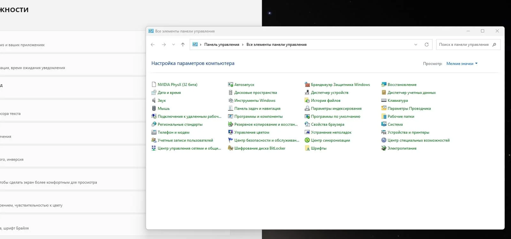Click the Панель управления breadcrumb
This screenshot has height=239, width=511.
(222, 45)
